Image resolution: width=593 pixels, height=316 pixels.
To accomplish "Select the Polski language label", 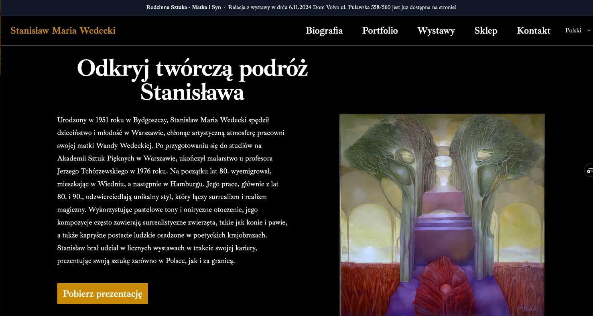I will coord(573,30).
